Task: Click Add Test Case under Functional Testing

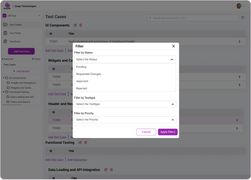Action: [54, 159]
